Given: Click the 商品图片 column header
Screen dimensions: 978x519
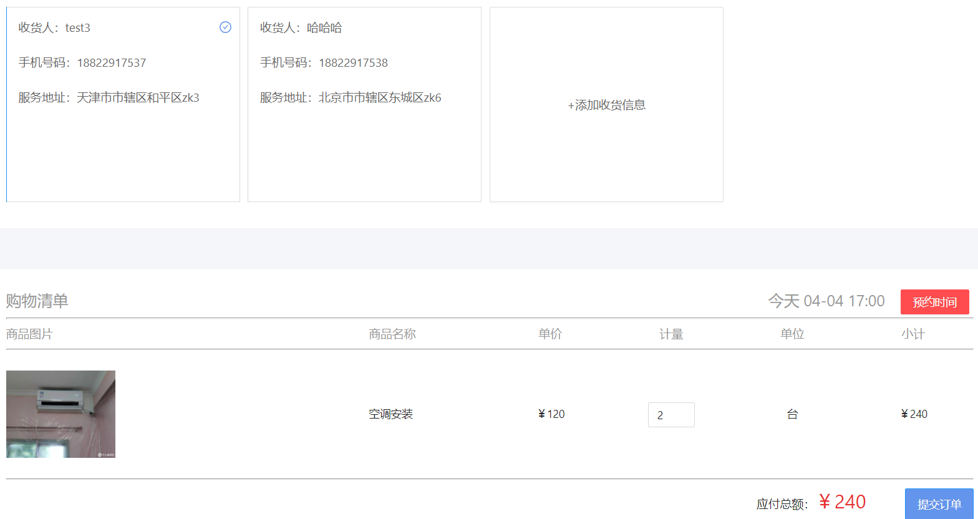Looking at the screenshot, I should click(x=29, y=334).
